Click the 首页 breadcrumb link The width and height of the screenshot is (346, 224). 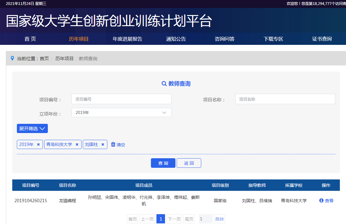pos(44,58)
